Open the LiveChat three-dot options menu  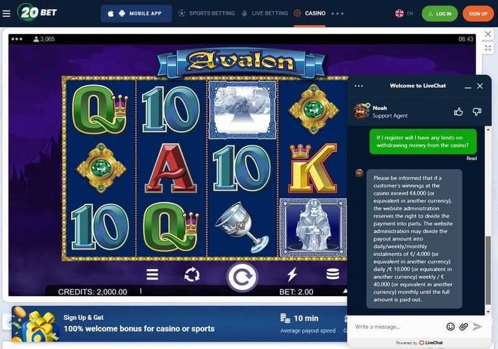tap(359, 86)
